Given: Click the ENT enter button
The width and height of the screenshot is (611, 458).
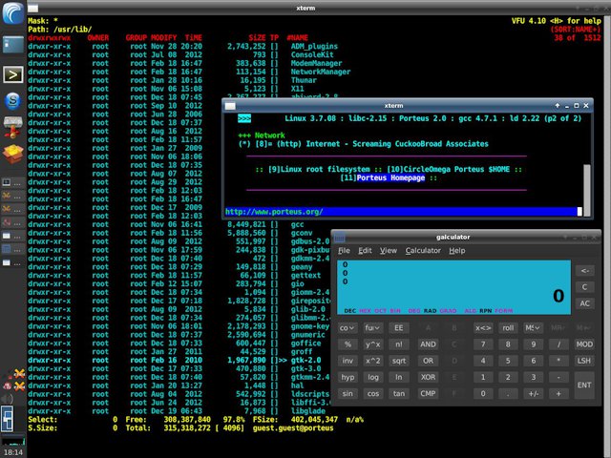Looking at the screenshot, I should (x=584, y=385).
